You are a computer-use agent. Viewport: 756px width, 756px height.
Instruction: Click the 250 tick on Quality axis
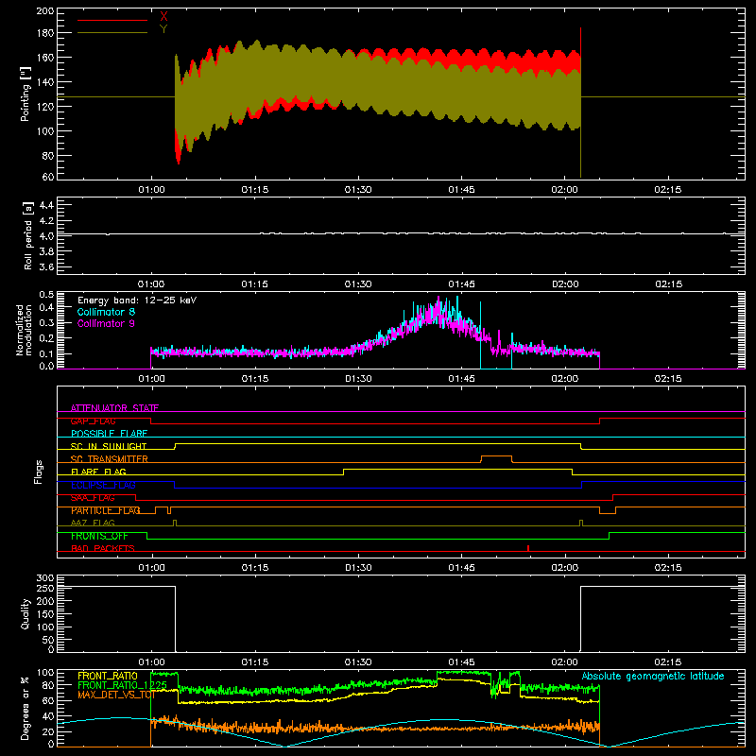tap(45, 588)
